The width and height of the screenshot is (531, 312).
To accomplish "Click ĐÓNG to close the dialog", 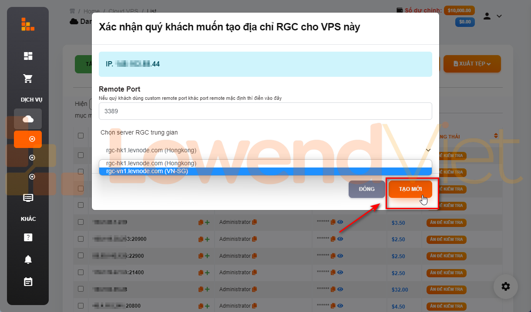I will pos(366,189).
